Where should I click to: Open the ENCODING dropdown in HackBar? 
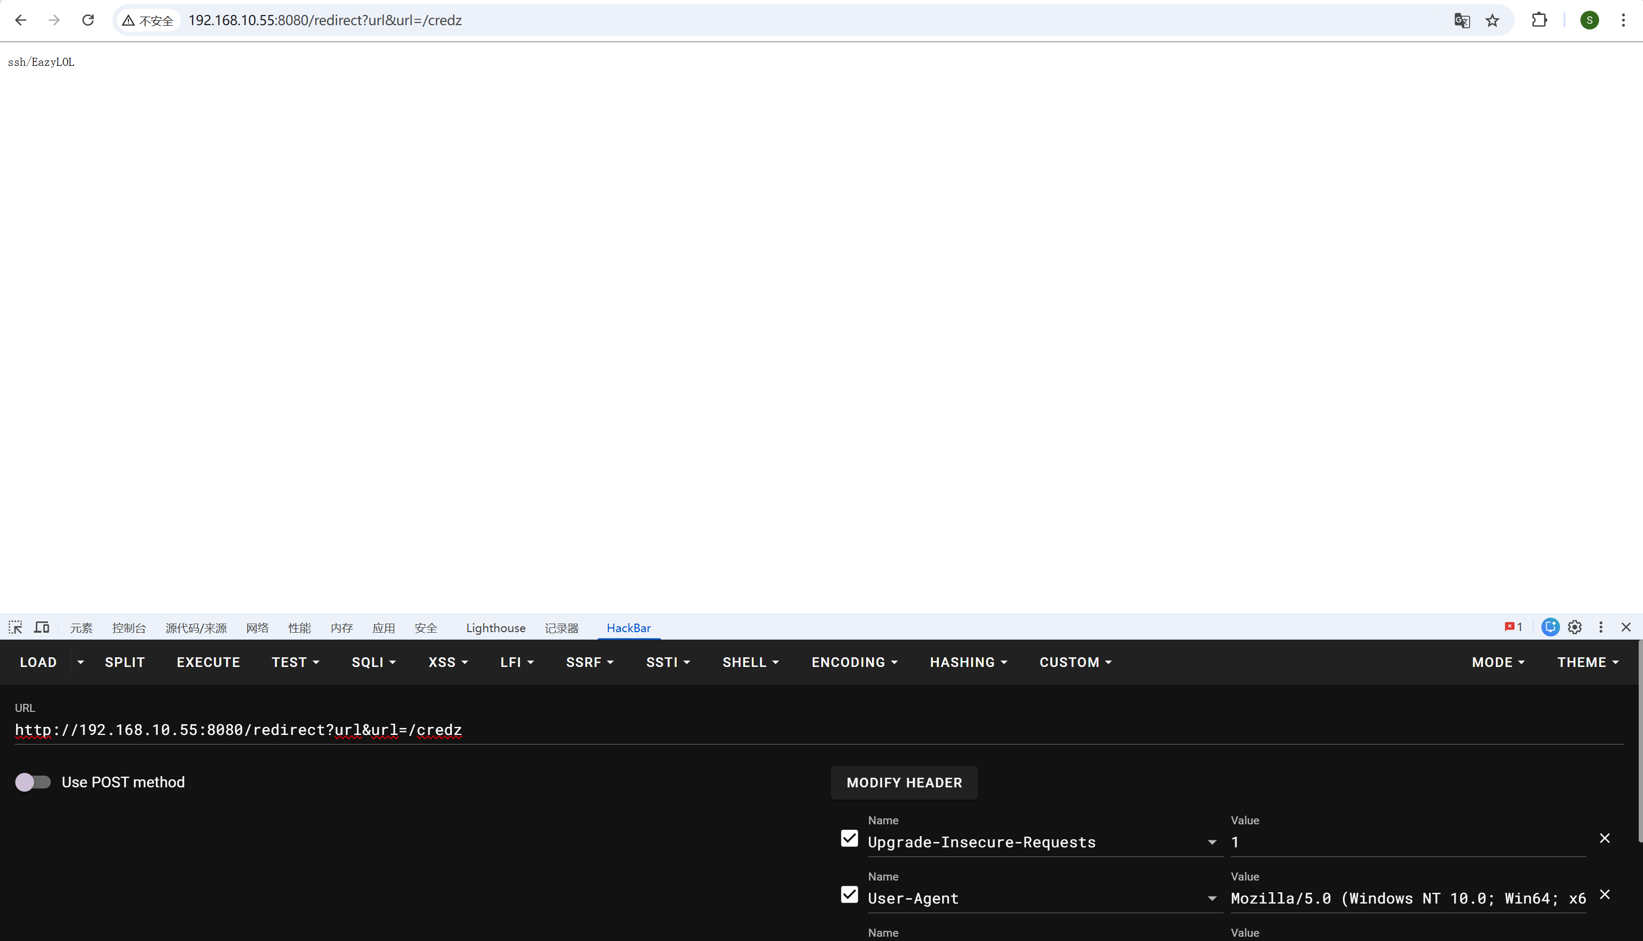point(854,662)
